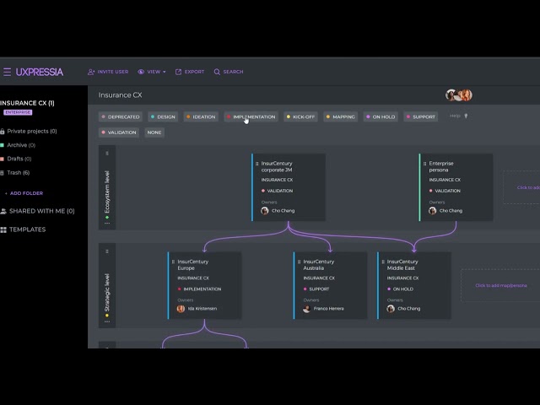Screen dimensions: 540x405
Task: Open Strategic level three-dot menu
Action: click(107, 321)
